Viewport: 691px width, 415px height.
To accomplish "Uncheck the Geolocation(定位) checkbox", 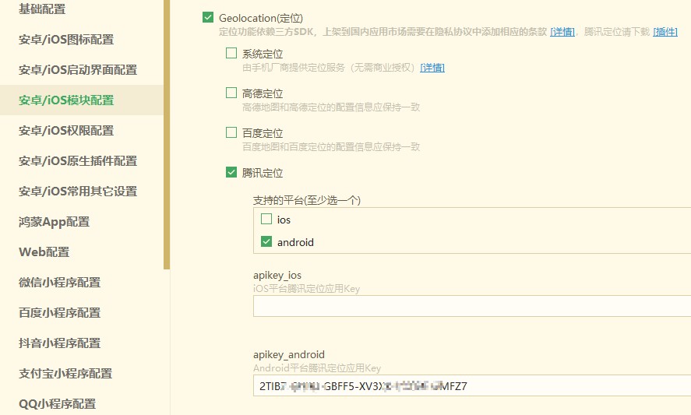I will click(x=208, y=18).
